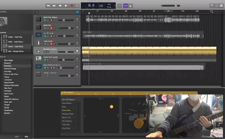The width and height of the screenshot is (225, 139).
Task: Choose the Grand Ave beat preset
Action: pos(66,110)
